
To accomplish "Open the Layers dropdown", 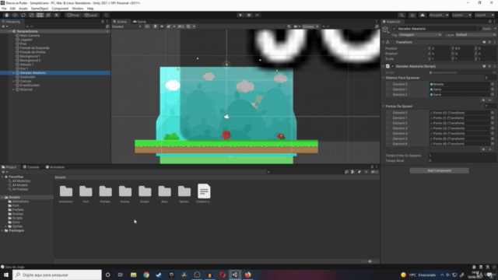I will pyautogui.click(x=461, y=15).
